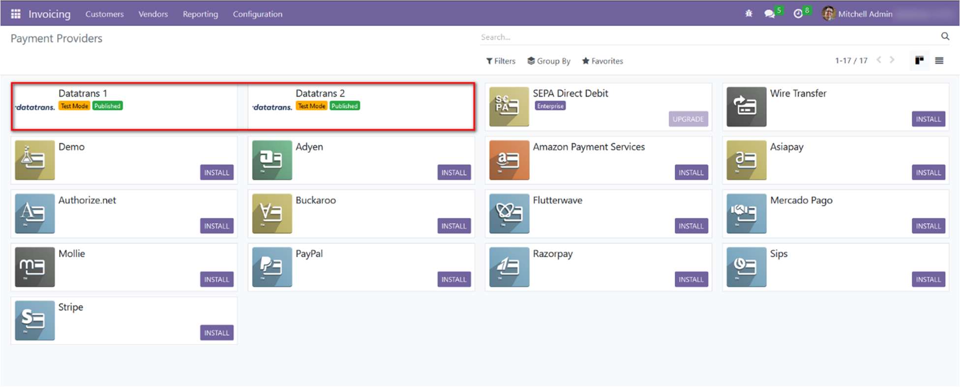Expand the Filters dropdown
The height and width of the screenshot is (387, 960).
pyautogui.click(x=501, y=61)
